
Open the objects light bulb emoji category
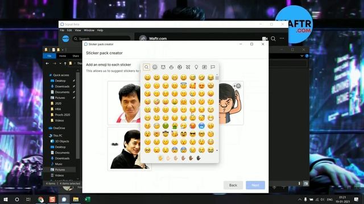coord(196,67)
